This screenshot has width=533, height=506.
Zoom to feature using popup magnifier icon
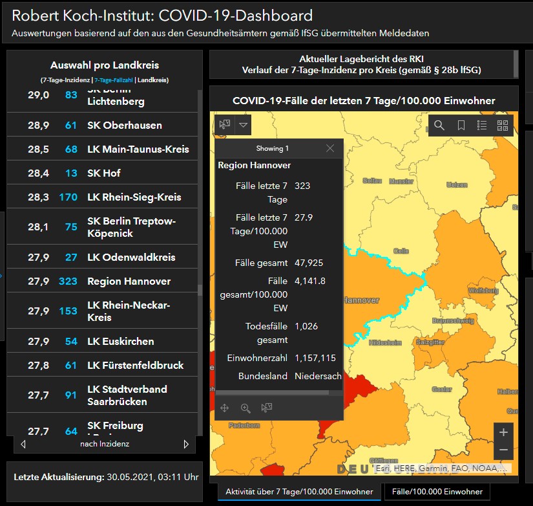click(x=246, y=408)
